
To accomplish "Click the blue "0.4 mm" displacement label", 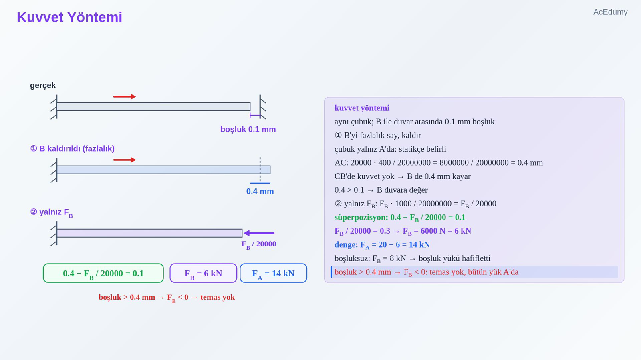I will tap(260, 191).
